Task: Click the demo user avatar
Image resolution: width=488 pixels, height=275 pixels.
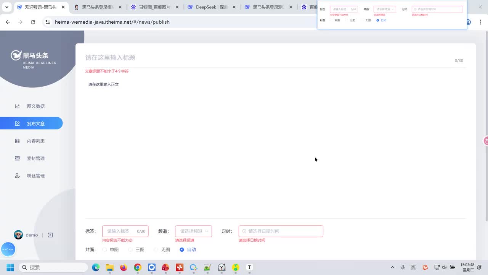Action: point(18,235)
